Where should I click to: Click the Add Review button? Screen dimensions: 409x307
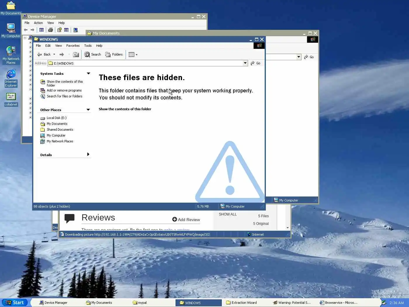pos(186,220)
